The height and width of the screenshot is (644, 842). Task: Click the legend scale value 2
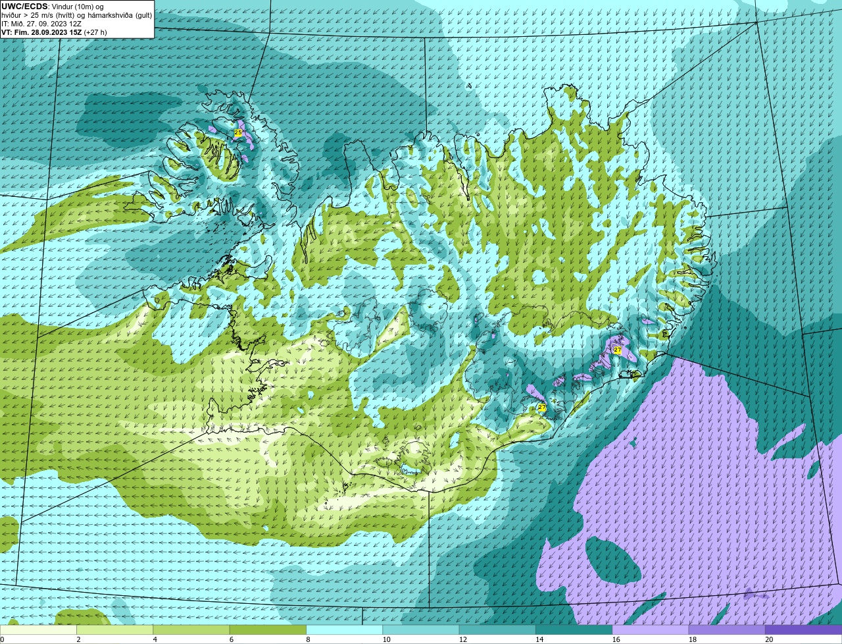tap(78, 639)
